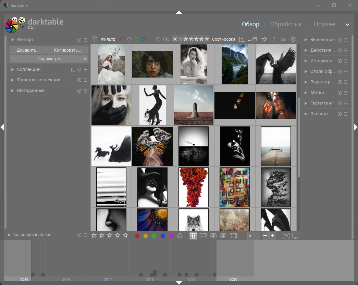Expand the Коллекции panel
The image size is (358, 285).
point(29,69)
